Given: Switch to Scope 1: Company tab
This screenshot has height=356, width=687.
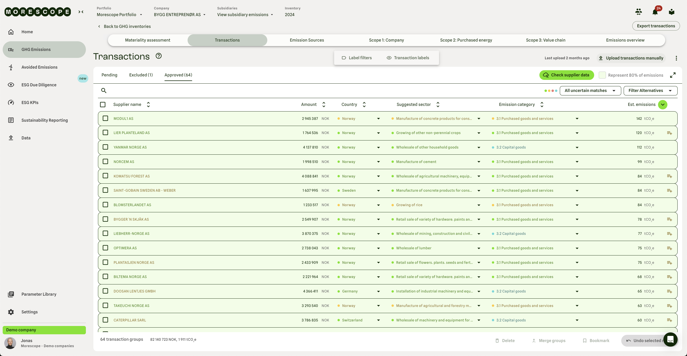Looking at the screenshot, I should click(386, 40).
